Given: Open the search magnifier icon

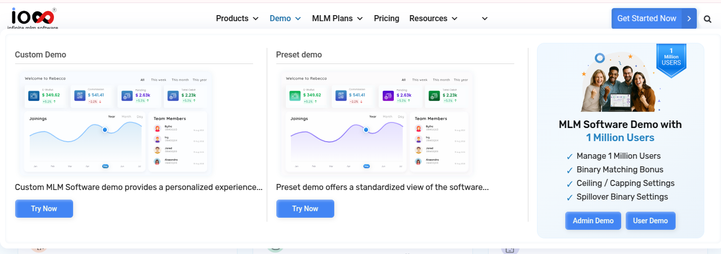Looking at the screenshot, I should 707,19.
